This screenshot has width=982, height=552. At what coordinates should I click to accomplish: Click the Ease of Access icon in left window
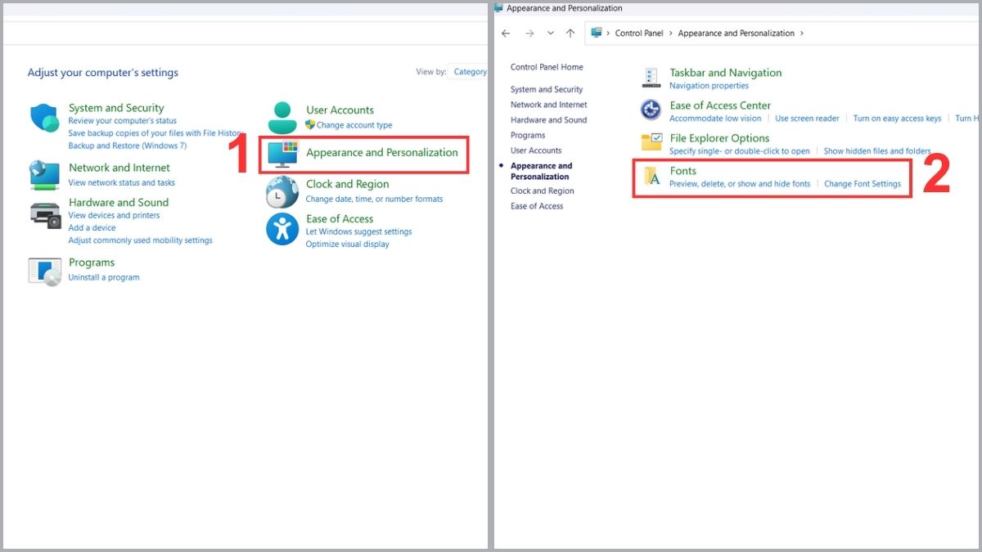click(282, 229)
